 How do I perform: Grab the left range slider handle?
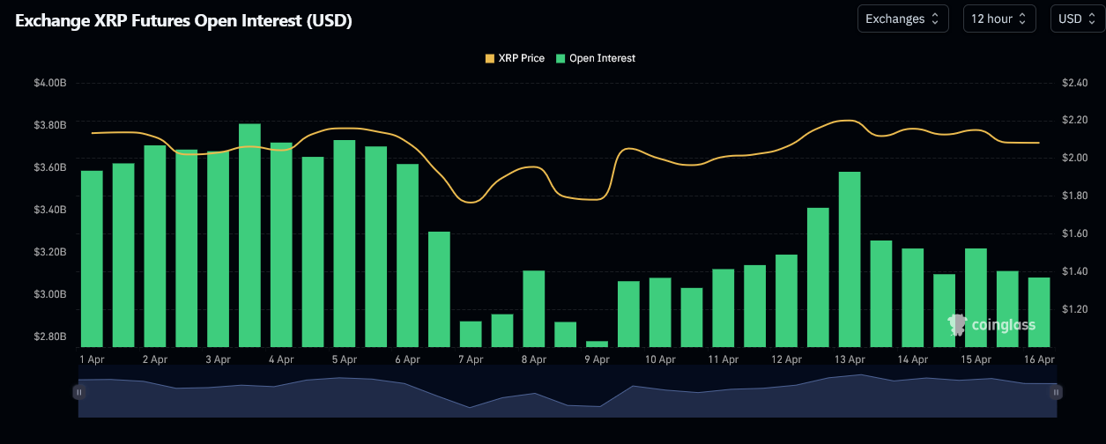(79, 392)
